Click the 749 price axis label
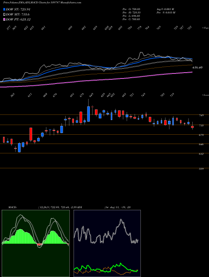The height and width of the screenshot is (277, 209). 201,115
